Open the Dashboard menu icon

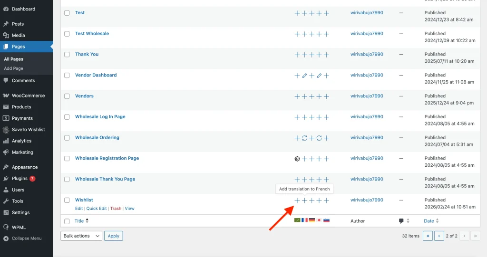point(6,9)
